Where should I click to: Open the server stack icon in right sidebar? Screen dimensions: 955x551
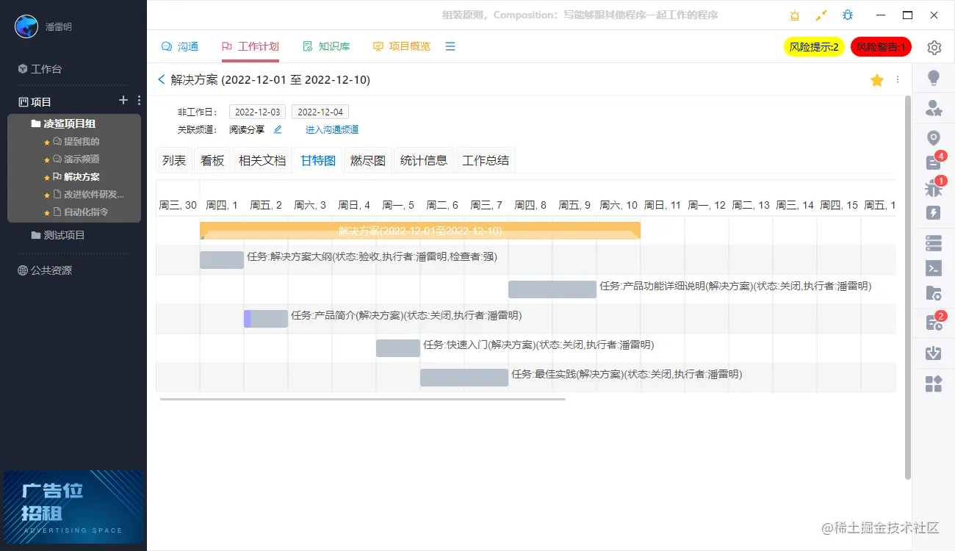coord(934,242)
